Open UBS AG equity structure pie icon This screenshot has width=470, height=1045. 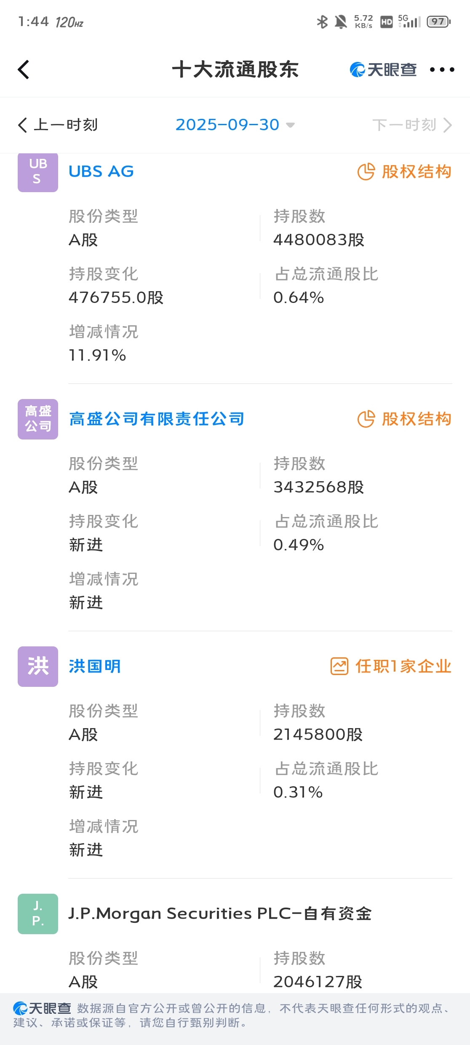[x=366, y=171]
